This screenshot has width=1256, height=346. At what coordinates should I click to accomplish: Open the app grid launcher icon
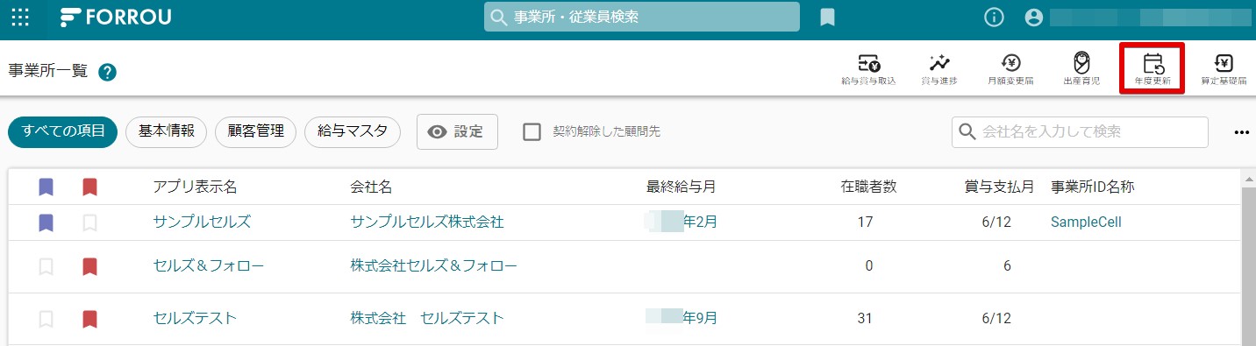[20, 17]
